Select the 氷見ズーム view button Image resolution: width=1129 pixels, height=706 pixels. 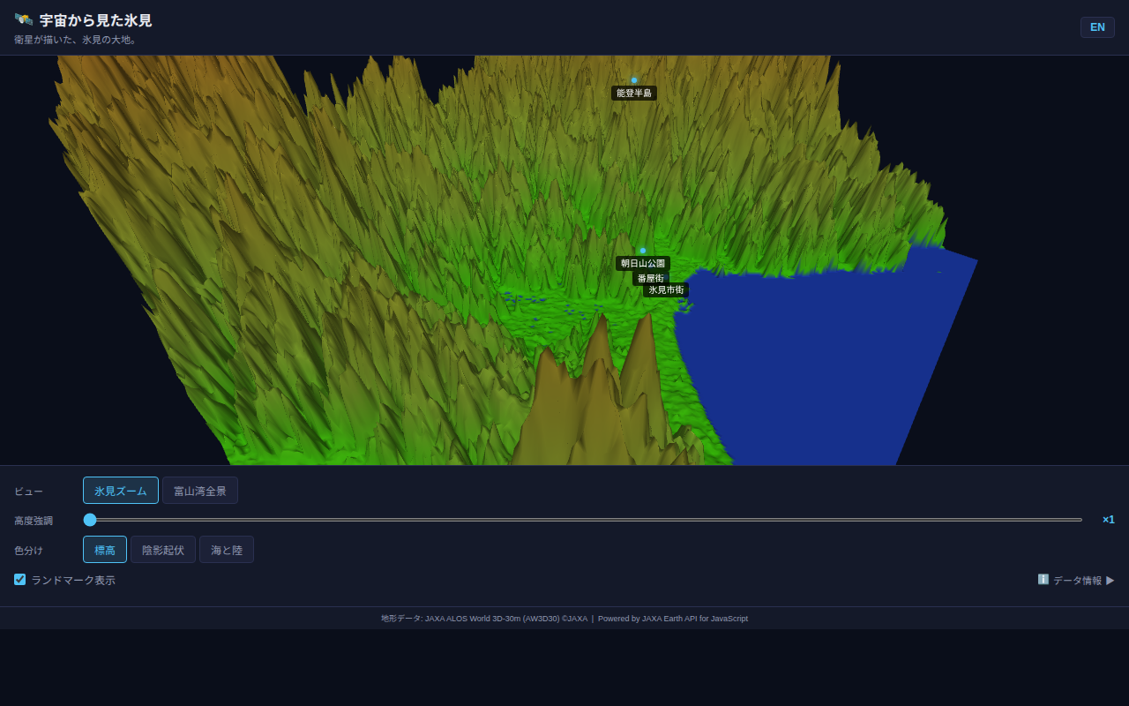[120, 491]
